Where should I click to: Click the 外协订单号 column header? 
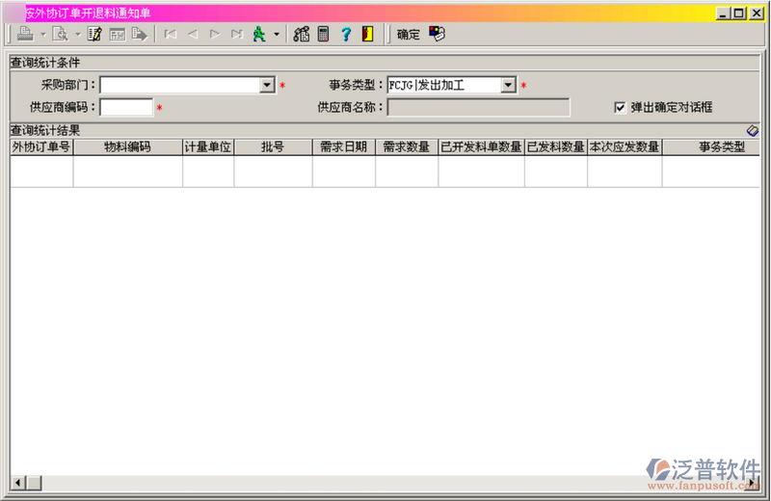[41, 147]
